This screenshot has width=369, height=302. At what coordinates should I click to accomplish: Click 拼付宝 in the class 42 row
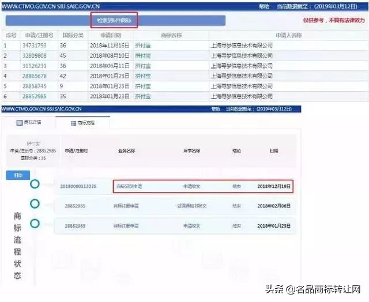coord(143,76)
